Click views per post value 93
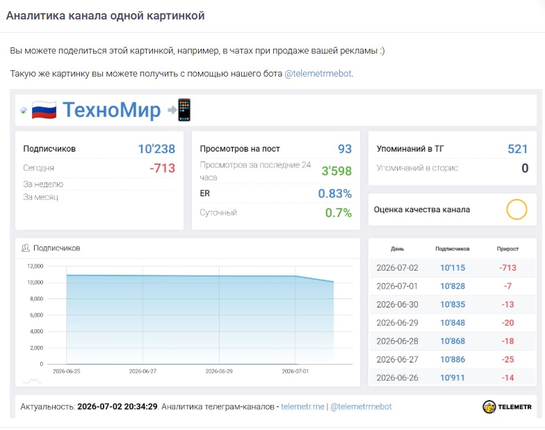 tap(345, 149)
